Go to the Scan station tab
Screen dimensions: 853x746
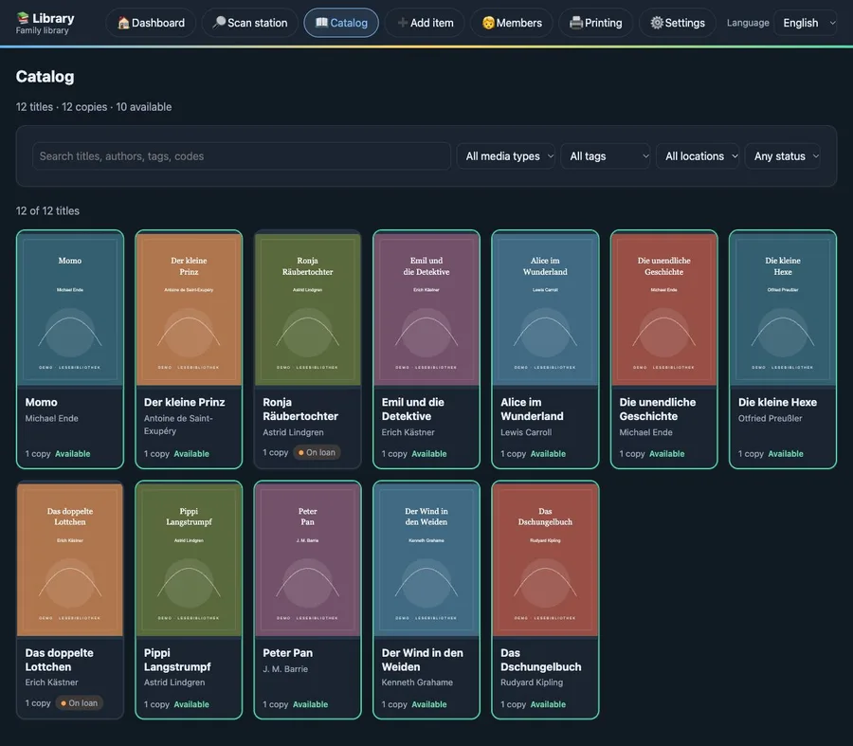pyautogui.click(x=250, y=23)
